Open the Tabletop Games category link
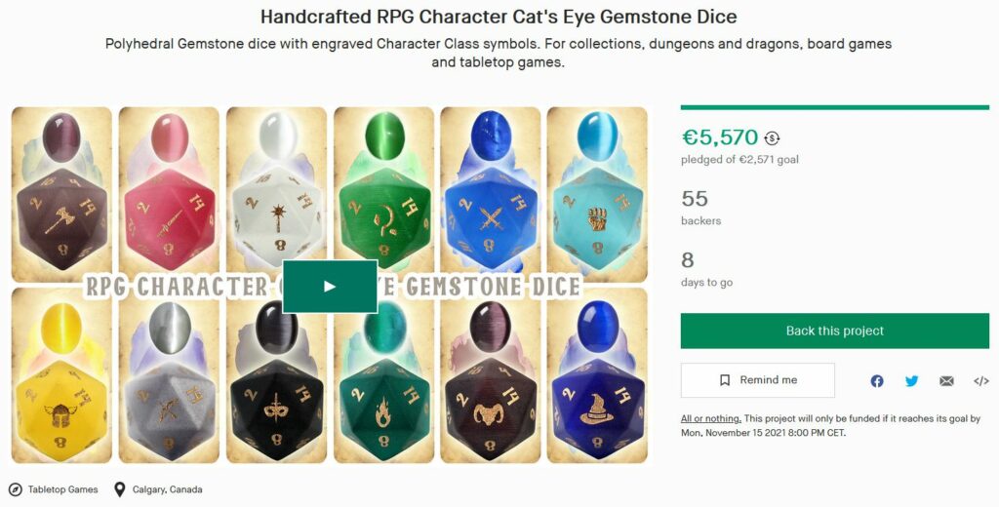 62,489
